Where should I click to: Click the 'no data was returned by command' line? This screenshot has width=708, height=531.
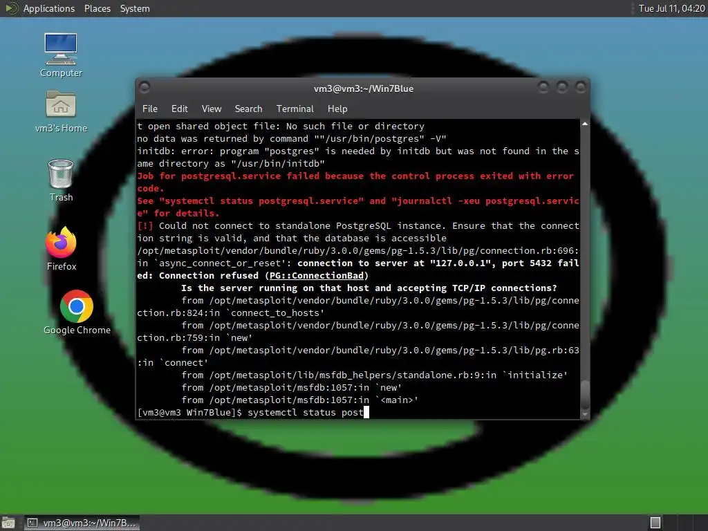click(292, 138)
